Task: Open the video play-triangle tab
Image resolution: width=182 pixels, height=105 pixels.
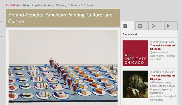Action: click(x=168, y=26)
